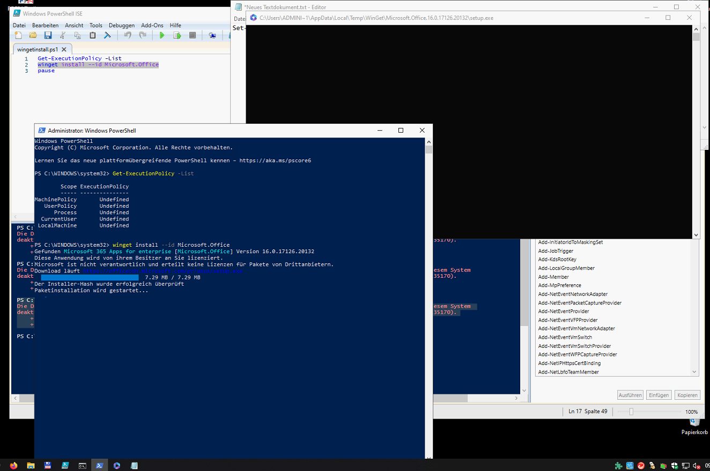
Task: New remote PowerShell tab icon
Action: pos(212,35)
